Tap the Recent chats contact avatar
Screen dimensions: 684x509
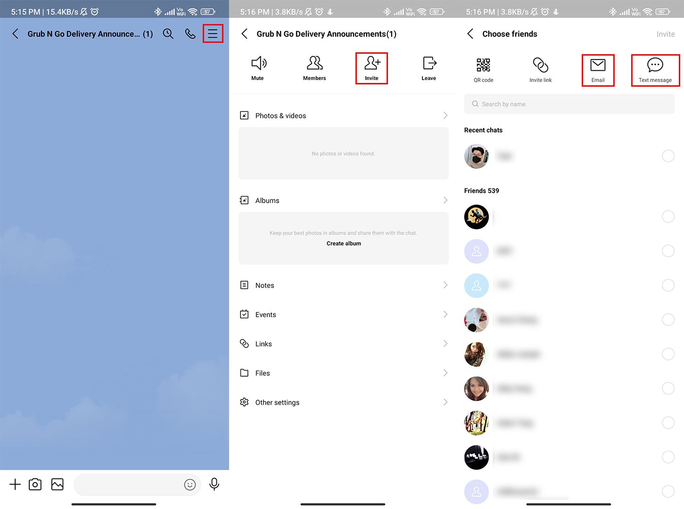(x=476, y=156)
